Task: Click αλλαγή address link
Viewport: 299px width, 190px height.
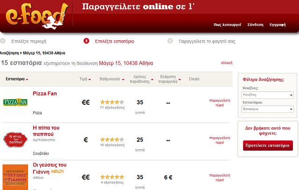Action: (227, 63)
